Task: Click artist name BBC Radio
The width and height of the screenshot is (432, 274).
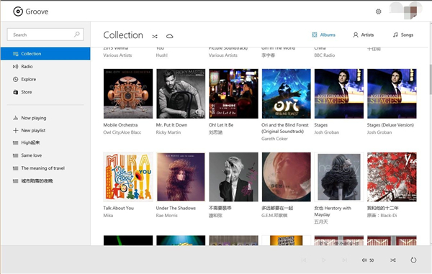Action: coord(325,55)
